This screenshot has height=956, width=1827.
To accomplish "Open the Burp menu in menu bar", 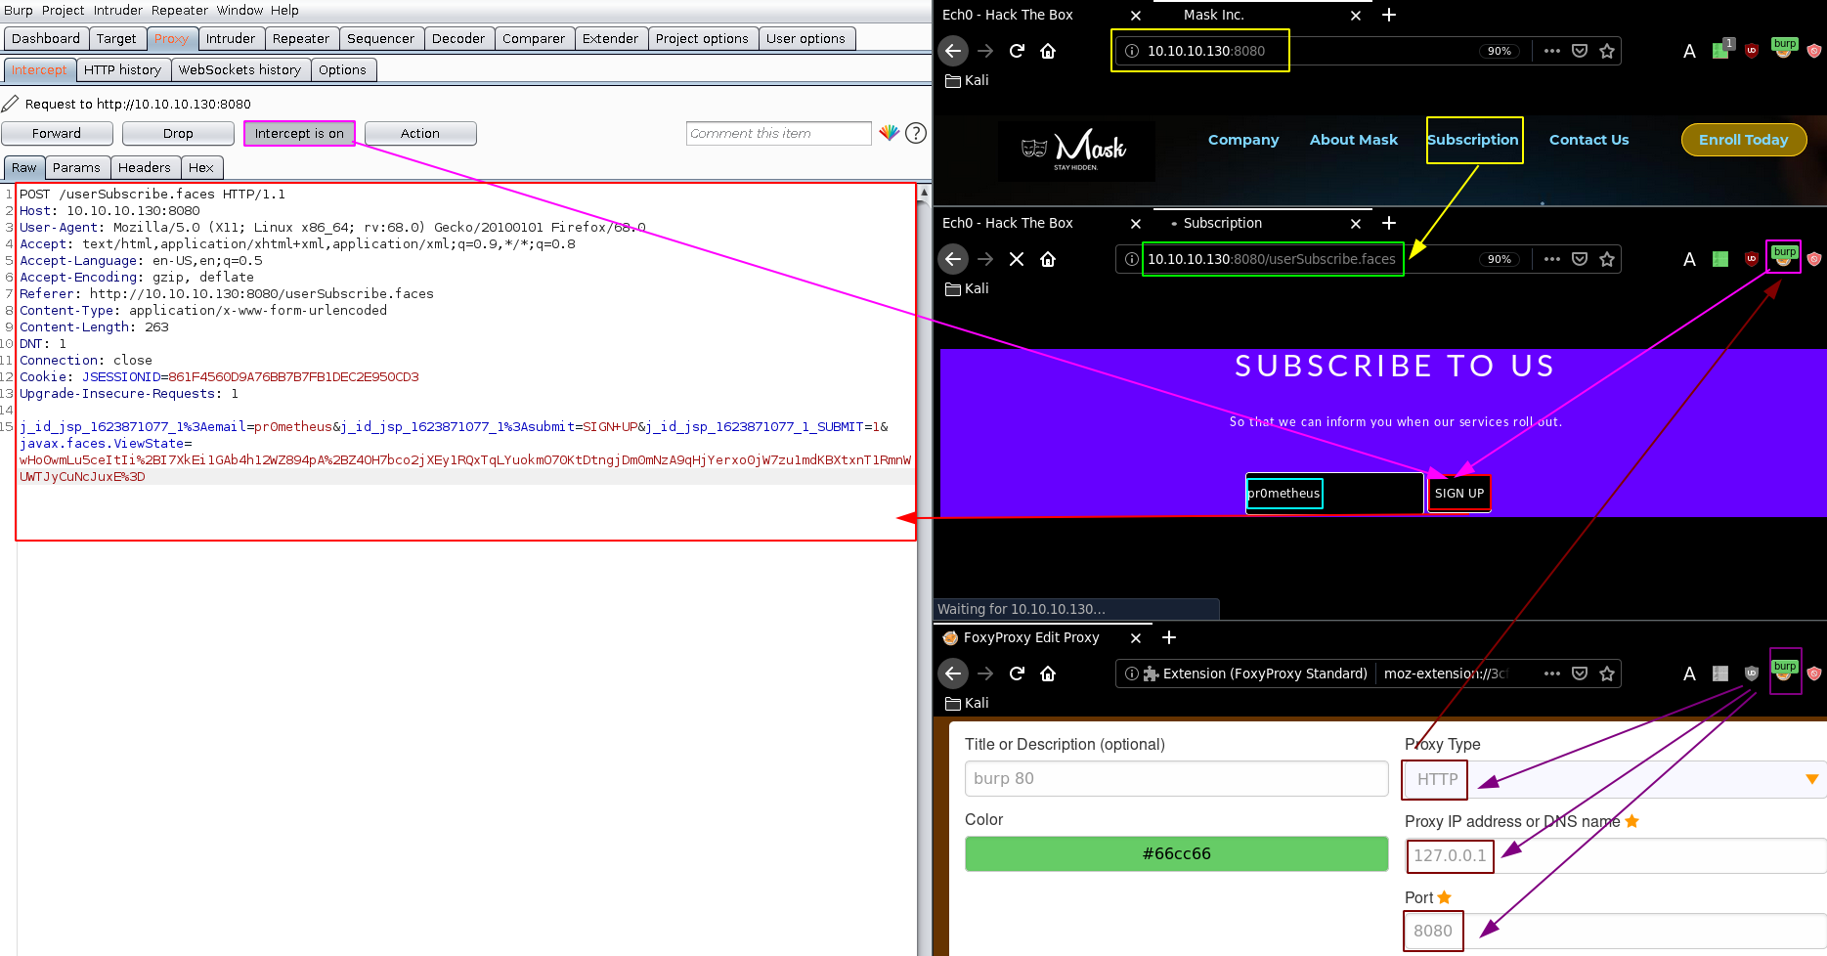I will 19,10.
